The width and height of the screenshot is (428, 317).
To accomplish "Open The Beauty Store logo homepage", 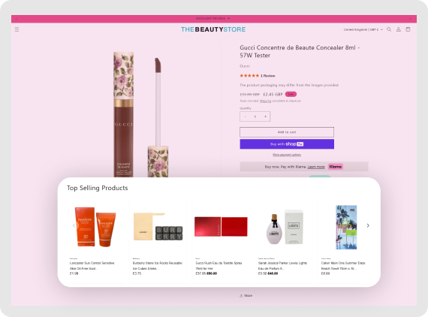I will (x=213, y=29).
